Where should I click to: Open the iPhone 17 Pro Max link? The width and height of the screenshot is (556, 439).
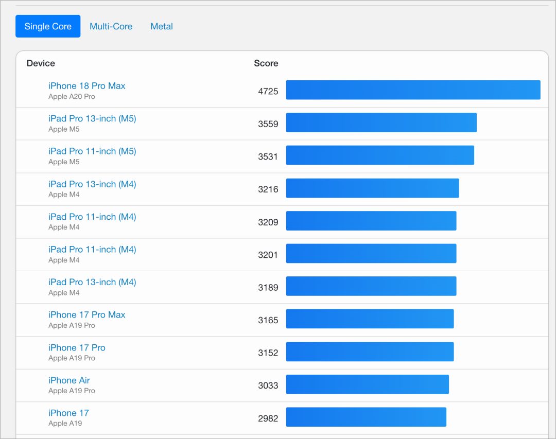click(87, 314)
